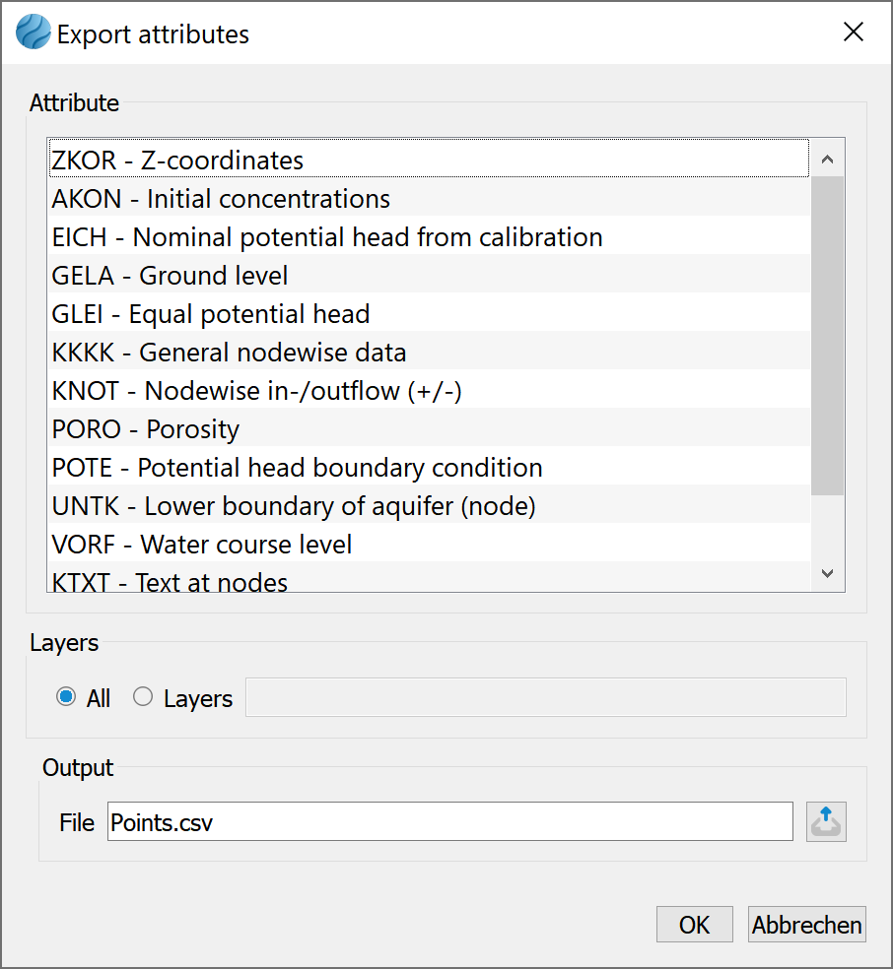Screen dimensions: 893x969
Task: Click the file browse export icon
Action: [x=826, y=822]
